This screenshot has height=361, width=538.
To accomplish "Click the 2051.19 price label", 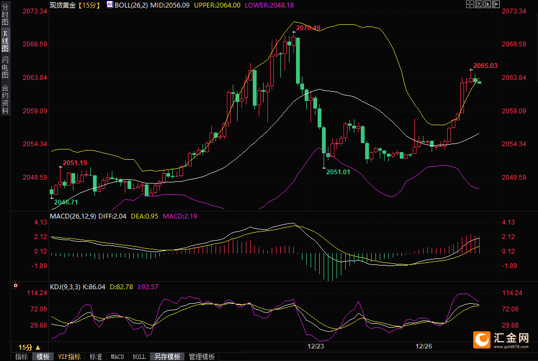I will click(75, 163).
